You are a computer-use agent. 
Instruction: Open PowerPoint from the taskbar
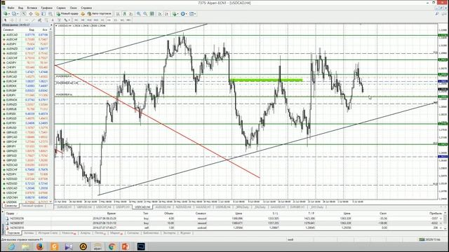(x=126, y=246)
